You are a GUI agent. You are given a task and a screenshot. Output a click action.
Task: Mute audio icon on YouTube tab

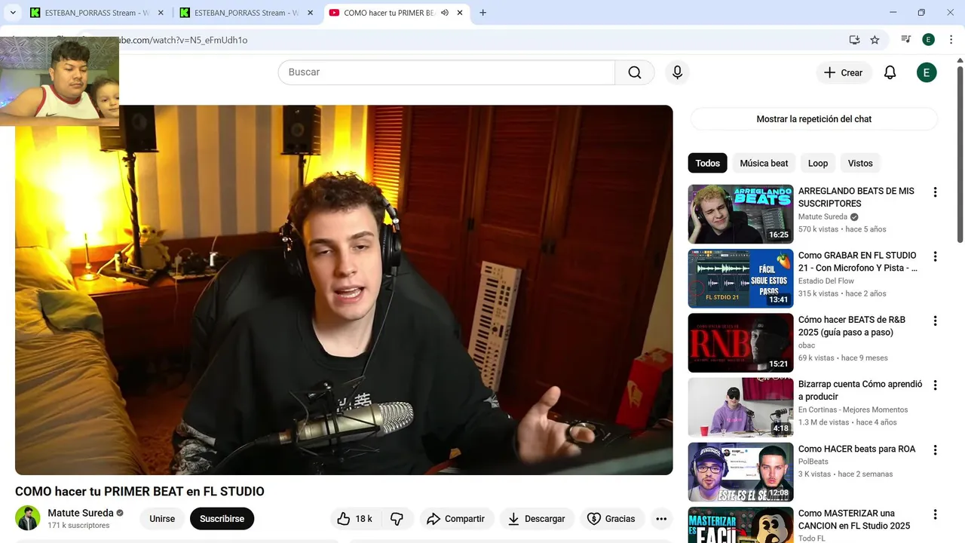click(444, 13)
